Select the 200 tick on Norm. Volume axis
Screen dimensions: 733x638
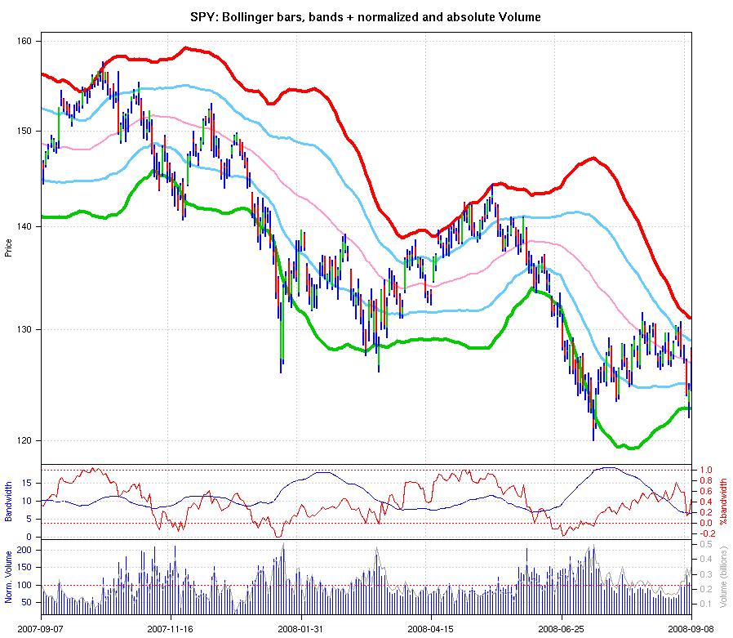(x=26, y=551)
